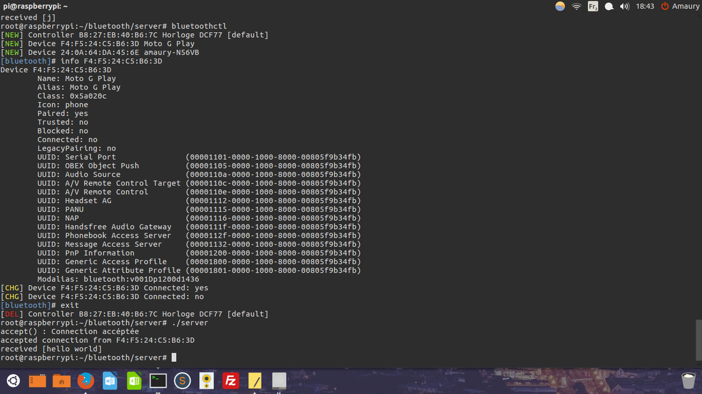
Task: Open the Wi-Fi network menu
Action: [x=576, y=6]
